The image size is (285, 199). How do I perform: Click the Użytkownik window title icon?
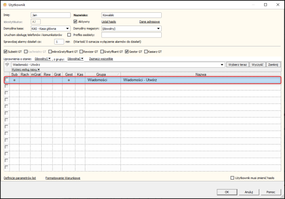[5, 5]
